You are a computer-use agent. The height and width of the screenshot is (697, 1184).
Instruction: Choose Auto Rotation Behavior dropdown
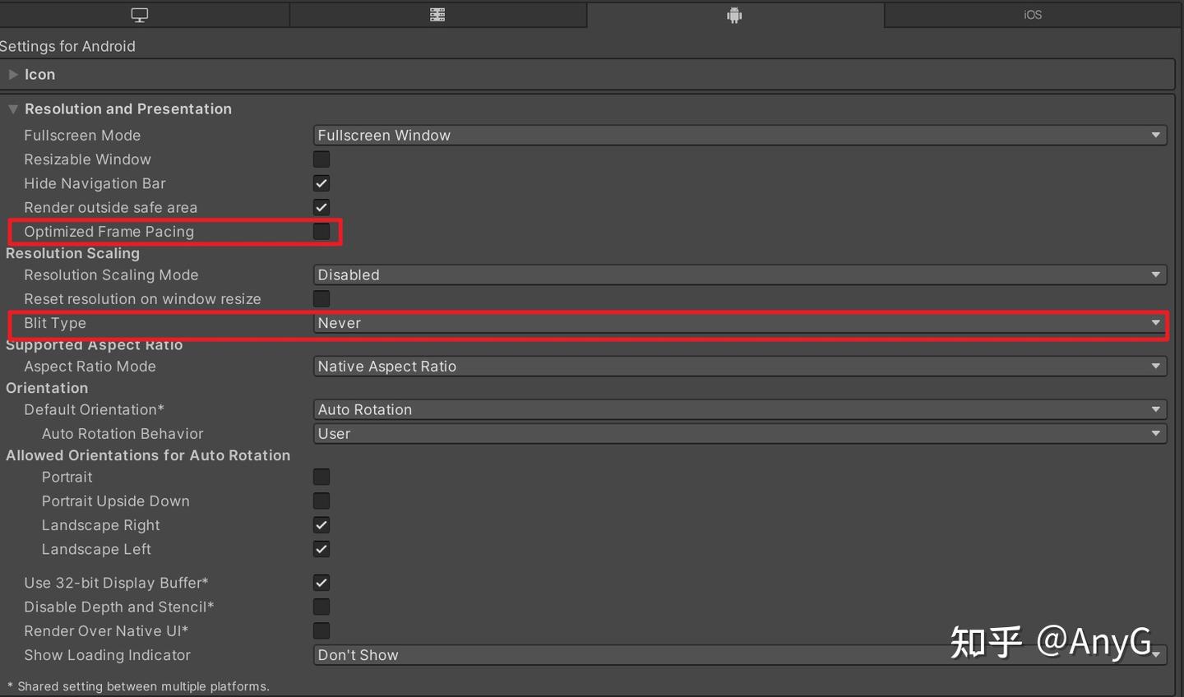coord(740,433)
